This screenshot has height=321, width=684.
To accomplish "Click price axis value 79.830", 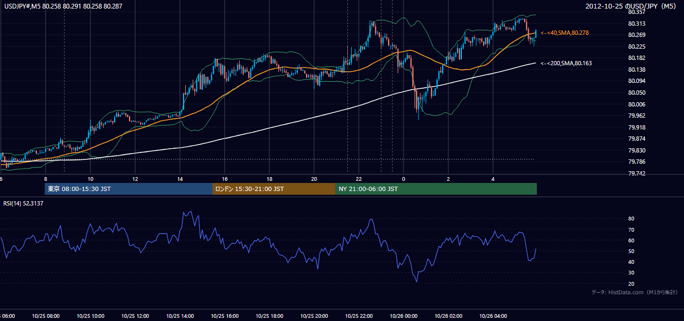I will click(x=637, y=150).
